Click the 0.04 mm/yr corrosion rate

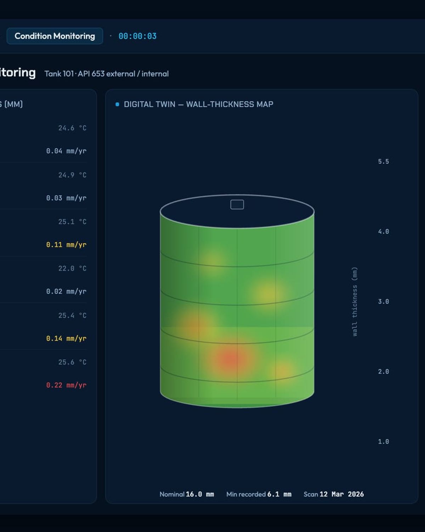click(66, 151)
